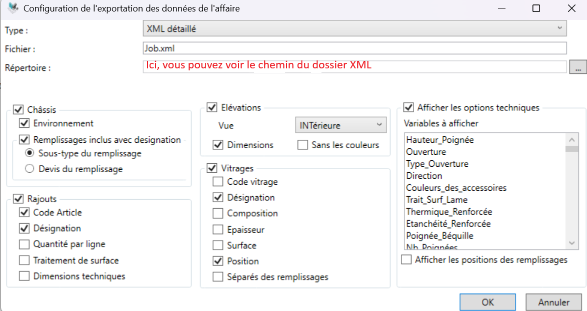
Task: Enable Traitement de surface option
Action: point(23,260)
